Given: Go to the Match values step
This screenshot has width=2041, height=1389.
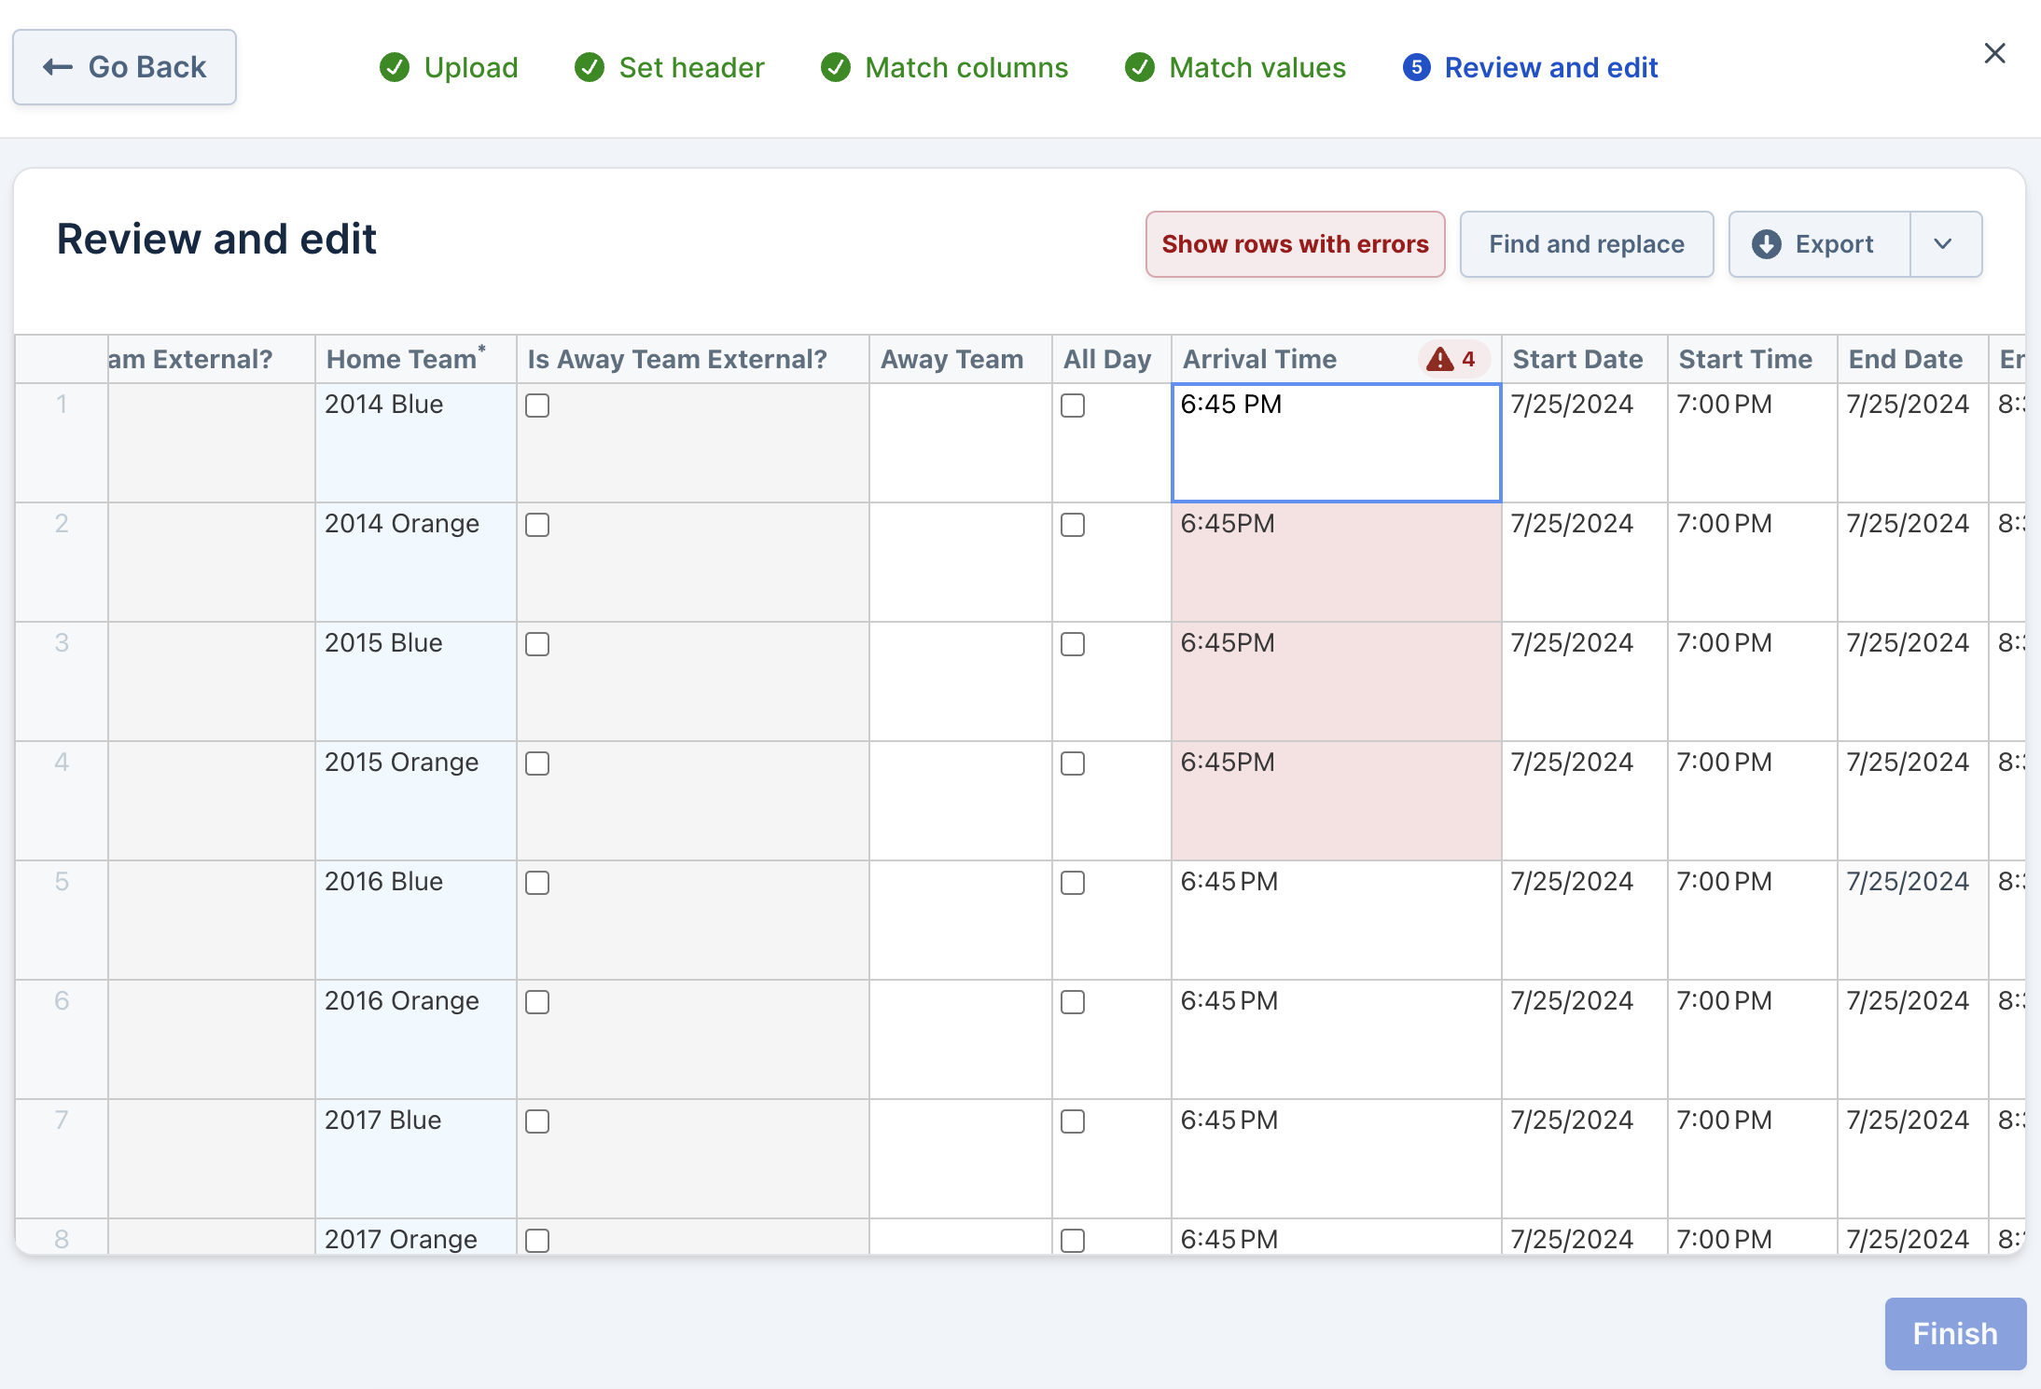Looking at the screenshot, I should click(x=1235, y=67).
